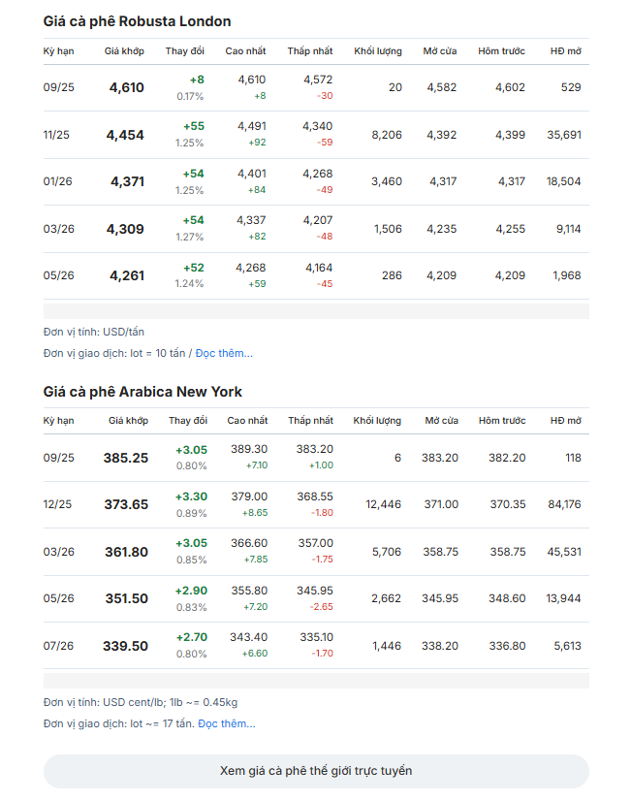Select the Robusta London 09/25 contract term
The image size is (631, 801).
tap(59, 87)
